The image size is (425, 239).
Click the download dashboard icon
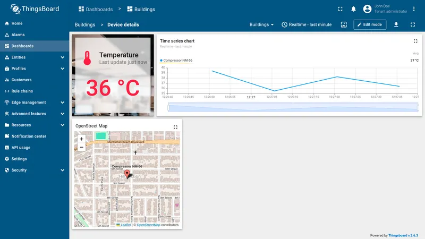coord(396,24)
